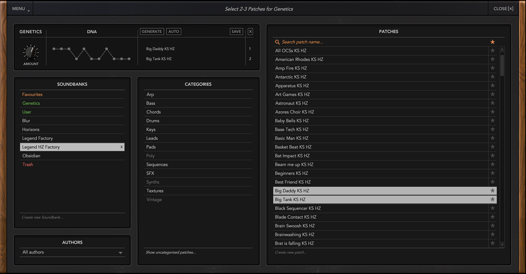Favourite the Big Daddy KS HZ patch
Screen dimensions: 526x274
click(493, 191)
